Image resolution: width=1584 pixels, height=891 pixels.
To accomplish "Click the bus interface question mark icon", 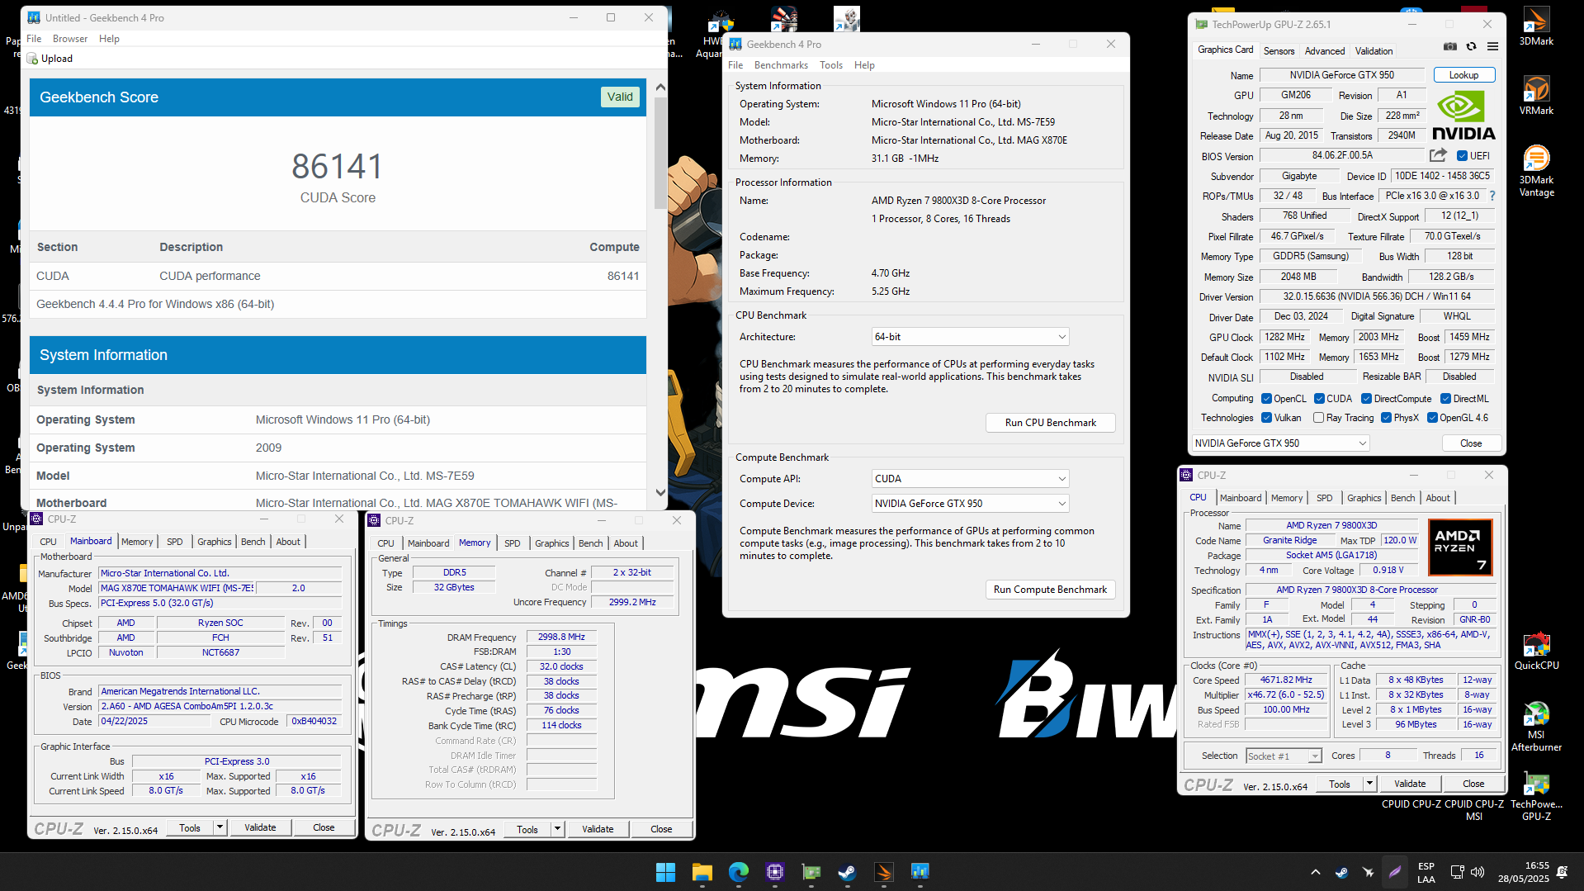I will [1492, 197].
